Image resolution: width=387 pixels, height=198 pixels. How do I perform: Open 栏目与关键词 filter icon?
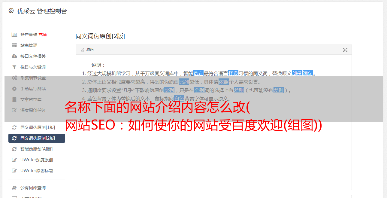click(x=14, y=67)
